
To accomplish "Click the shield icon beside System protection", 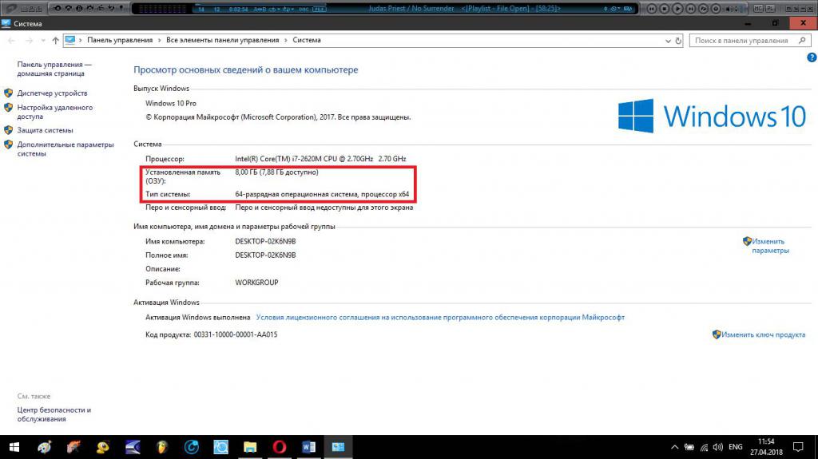I will (x=8, y=130).
